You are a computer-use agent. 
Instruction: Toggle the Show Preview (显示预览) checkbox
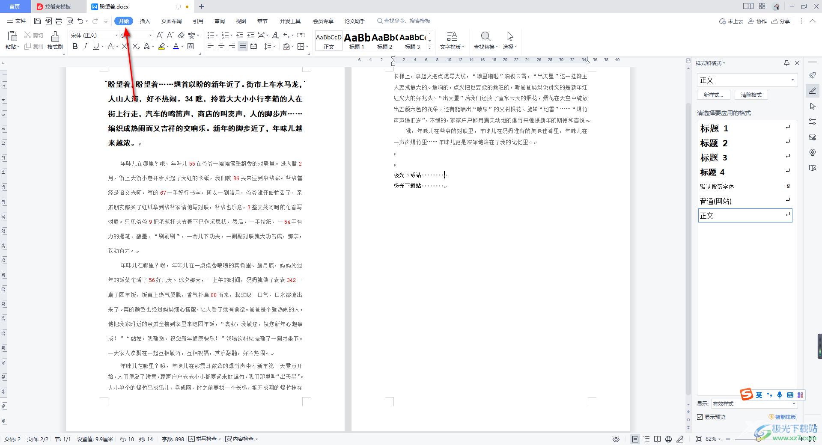pos(700,417)
